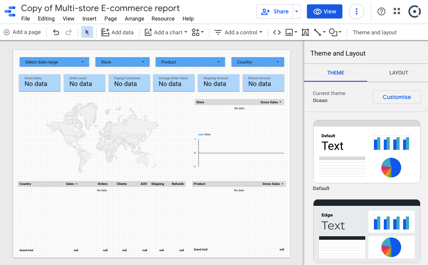Open the community visualizations and components icon
The image size is (428, 265).
coord(195,32)
